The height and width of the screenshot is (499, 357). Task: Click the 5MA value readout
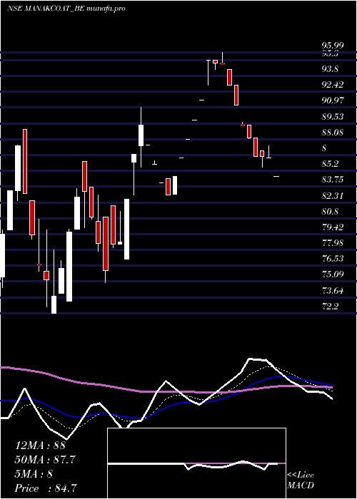pyautogui.click(x=34, y=474)
